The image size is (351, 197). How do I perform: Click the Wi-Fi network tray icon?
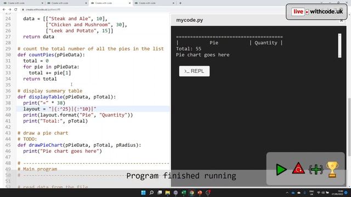click(x=319, y=193)
